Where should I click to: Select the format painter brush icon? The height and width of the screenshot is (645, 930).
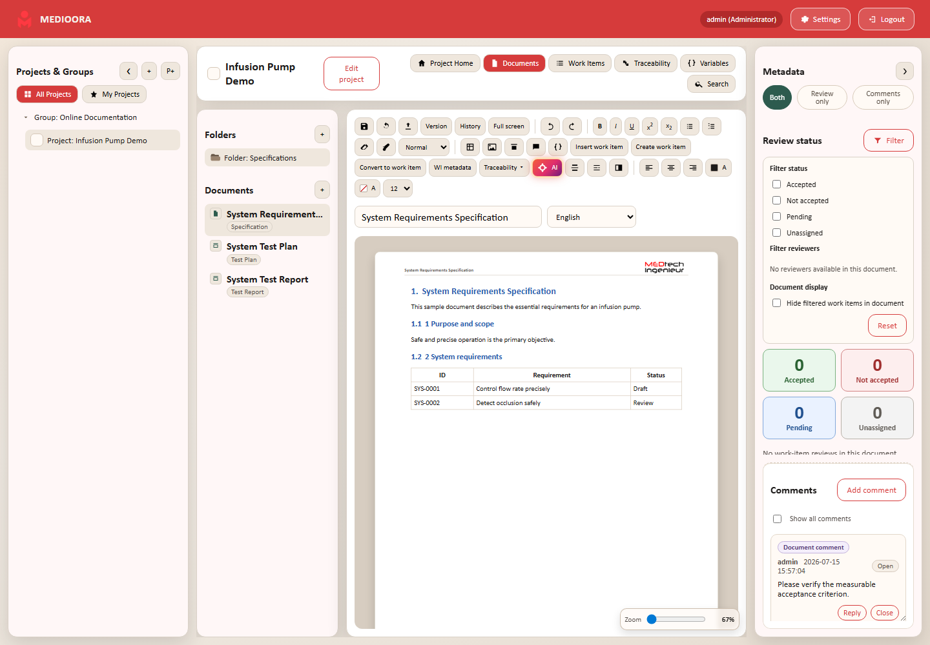click(x=386, y=147)
